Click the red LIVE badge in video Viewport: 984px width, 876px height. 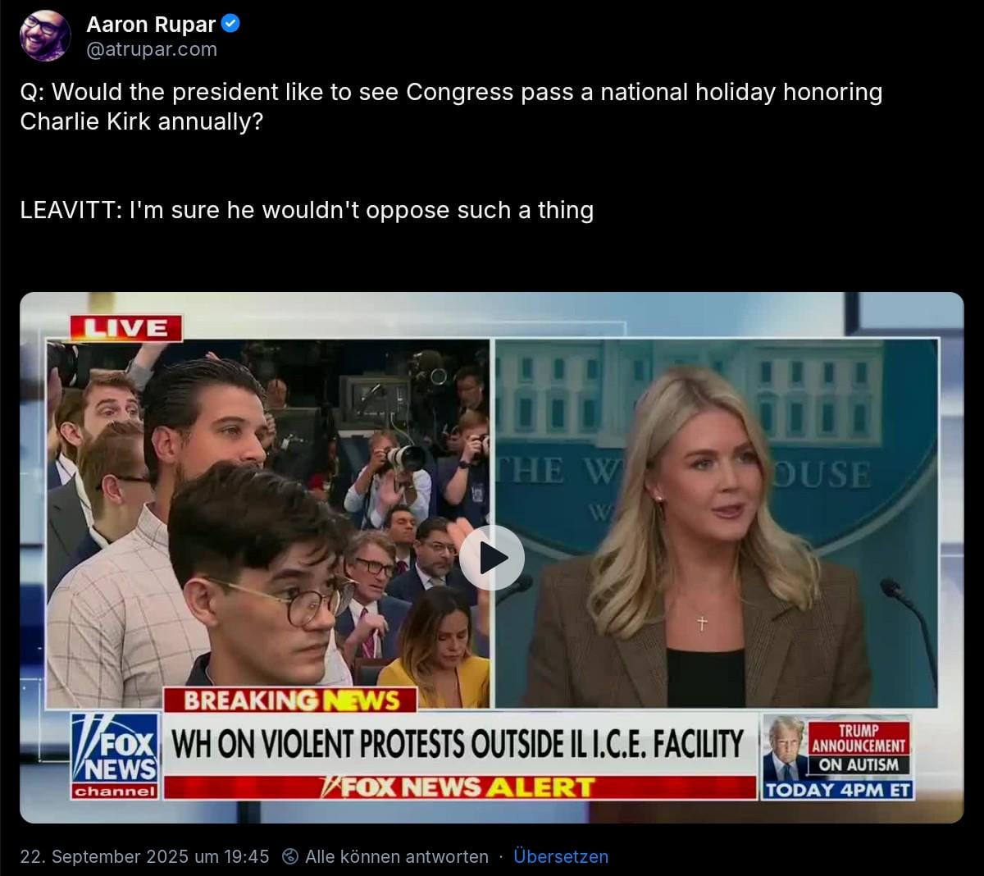125,328
